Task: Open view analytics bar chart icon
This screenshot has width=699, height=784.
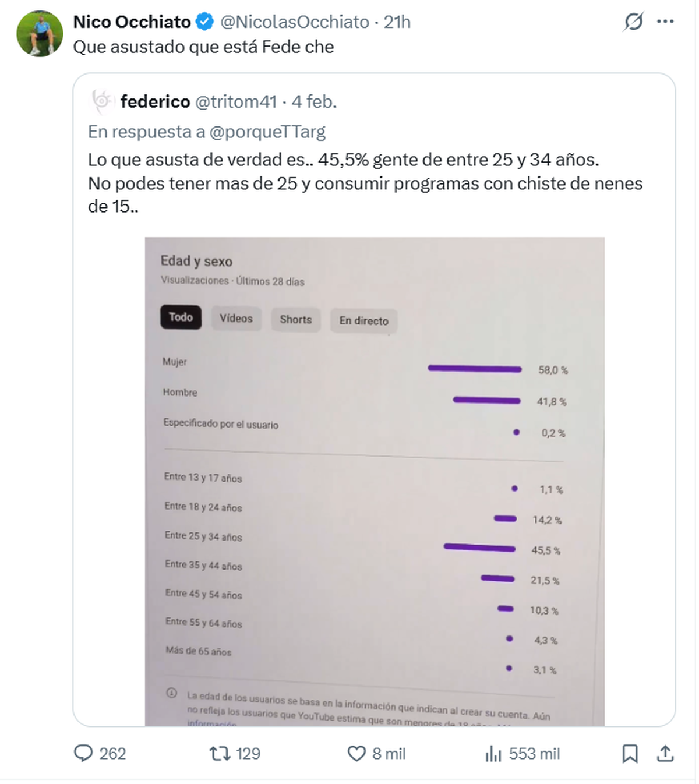Action: point(493,754)
